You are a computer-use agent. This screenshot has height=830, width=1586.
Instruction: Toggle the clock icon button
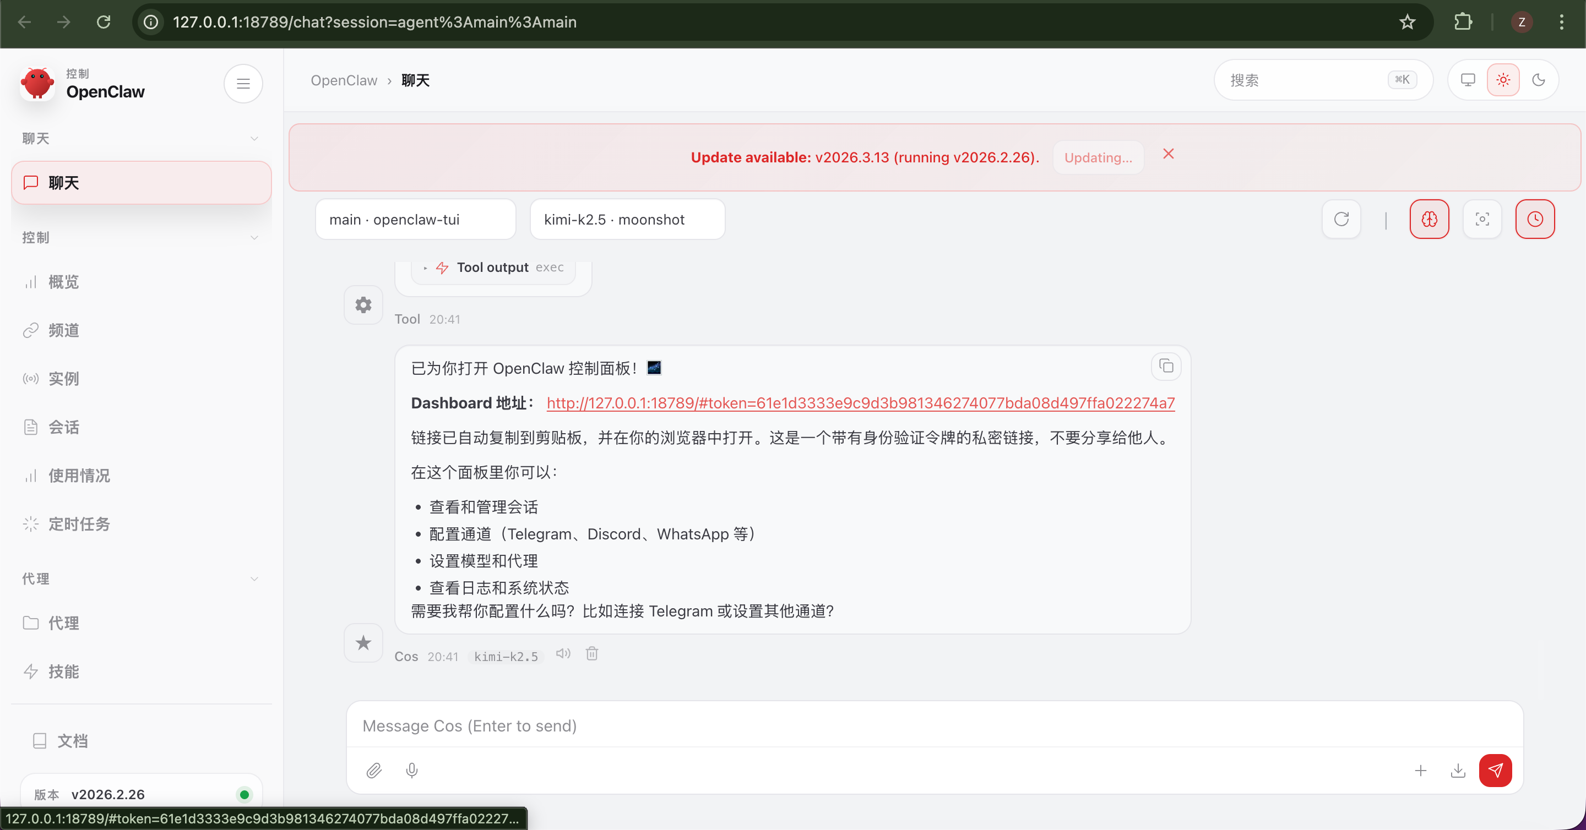1535,219
